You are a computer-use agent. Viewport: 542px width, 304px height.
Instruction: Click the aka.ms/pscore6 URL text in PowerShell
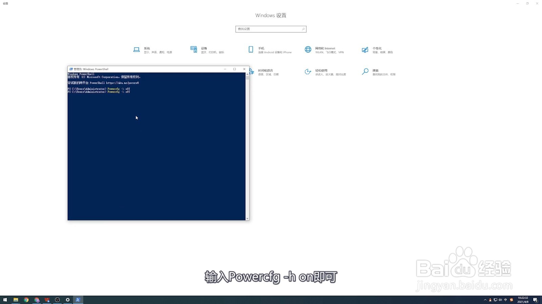tap(122, 83)
